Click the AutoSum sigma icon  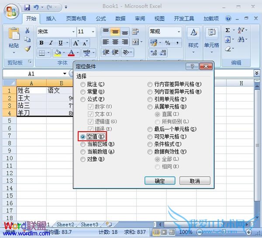click(x=228, y=31)
